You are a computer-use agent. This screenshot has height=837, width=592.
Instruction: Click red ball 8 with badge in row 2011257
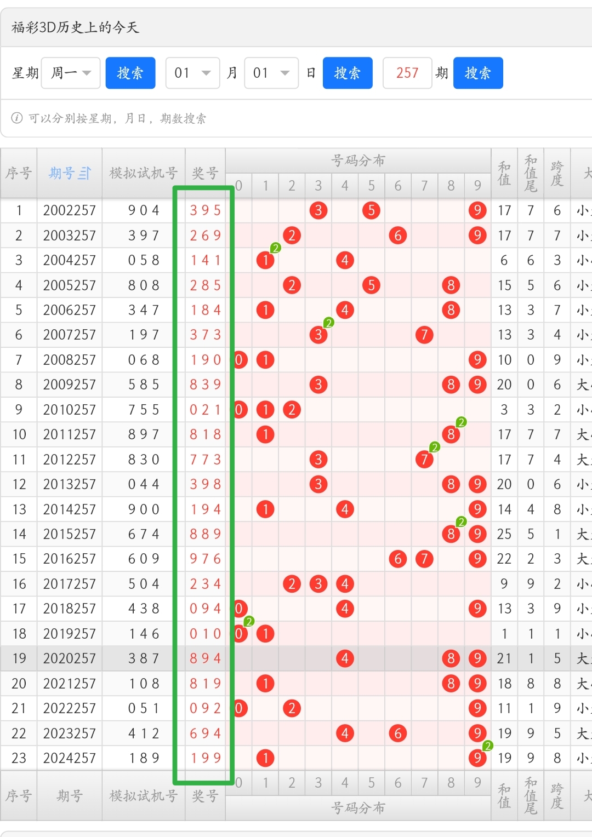[451, 434]
